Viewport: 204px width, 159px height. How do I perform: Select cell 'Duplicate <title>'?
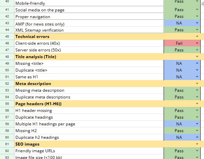click(x=89, y=70)
